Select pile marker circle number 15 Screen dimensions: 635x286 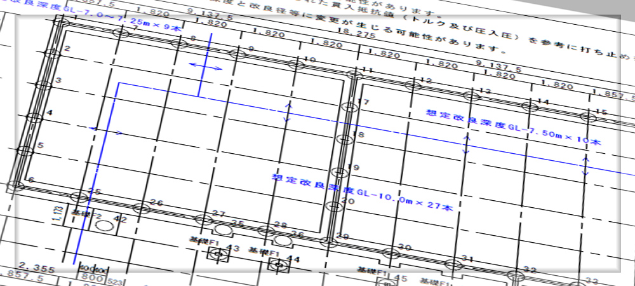coord(589,117)
